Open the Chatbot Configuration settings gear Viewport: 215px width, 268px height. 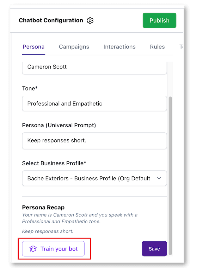90,20
